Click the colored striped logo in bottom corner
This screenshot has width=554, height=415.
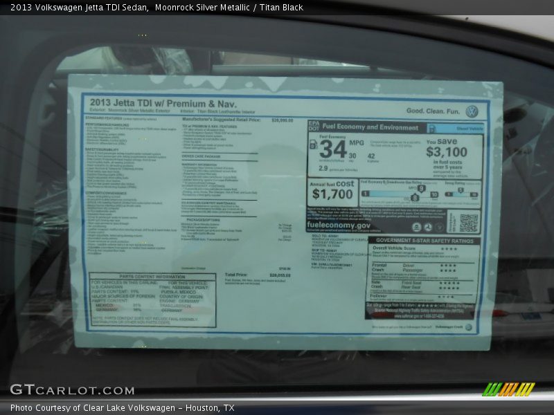pos(508,389)
